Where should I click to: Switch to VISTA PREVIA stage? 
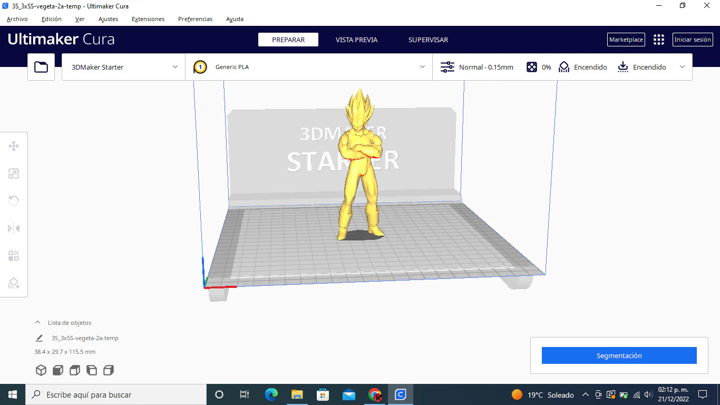(357, 40)
